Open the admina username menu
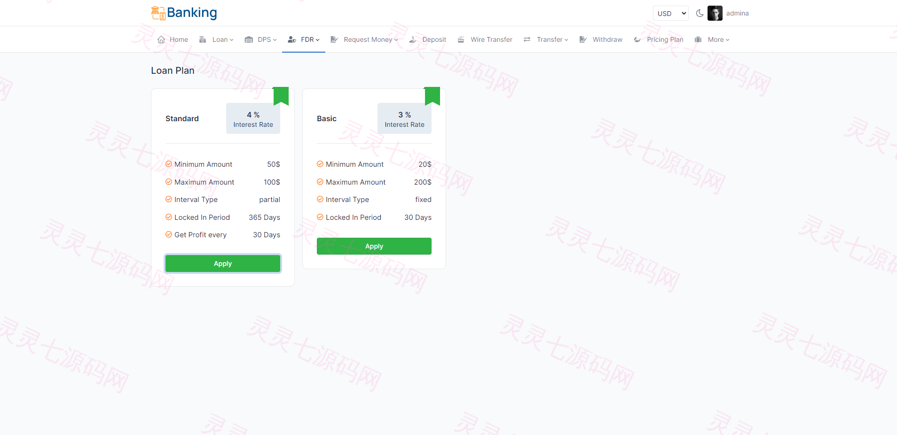This screenshot has height=435, width=897. point(737,13)
